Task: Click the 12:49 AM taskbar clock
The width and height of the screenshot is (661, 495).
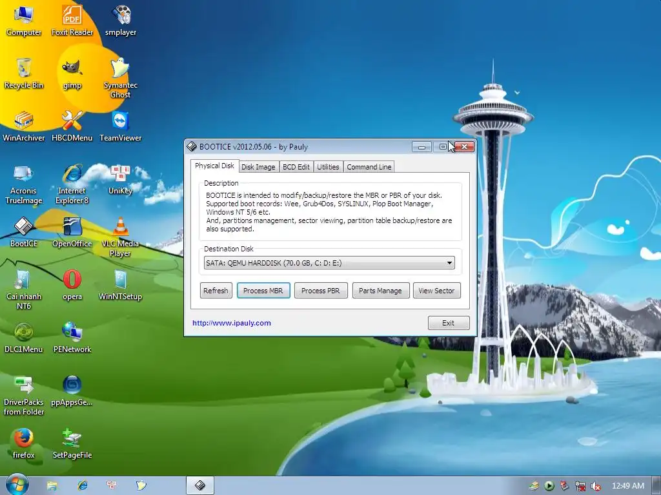Action: (x=628, y=486)
